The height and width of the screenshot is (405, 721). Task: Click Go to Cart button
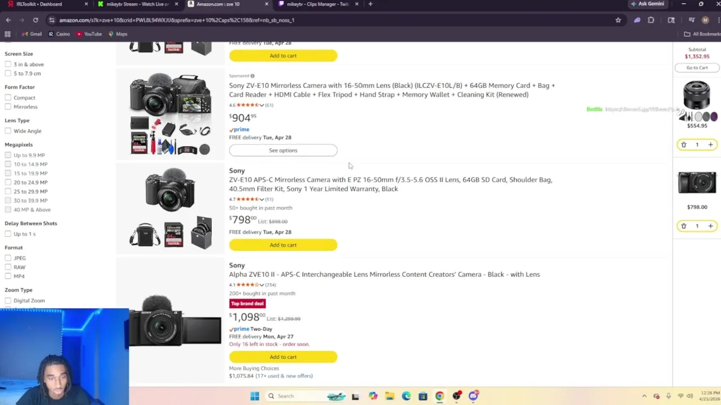click(697, 67)
